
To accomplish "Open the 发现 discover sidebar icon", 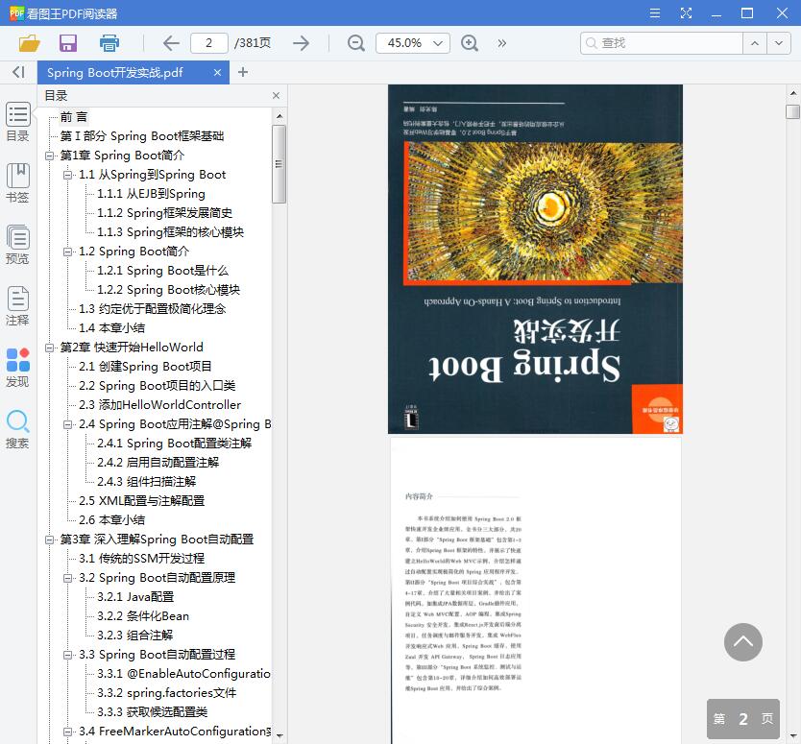I will pyautogui.click(x=18, y=367).
